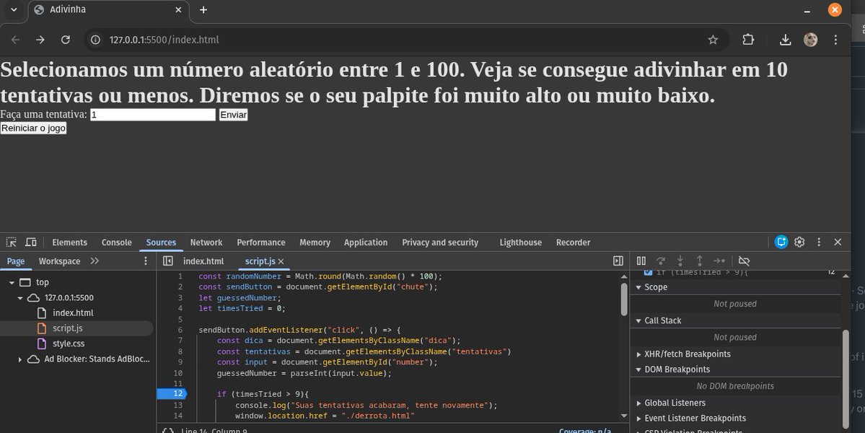
Task: Click the Reiniciar o jogo button
Action: click(x=33, y=128)
